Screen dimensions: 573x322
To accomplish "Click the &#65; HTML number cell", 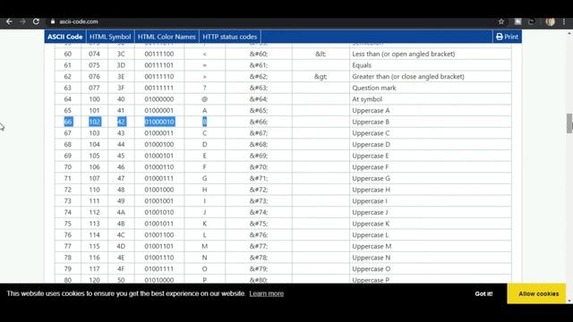I will click(259, 110).
